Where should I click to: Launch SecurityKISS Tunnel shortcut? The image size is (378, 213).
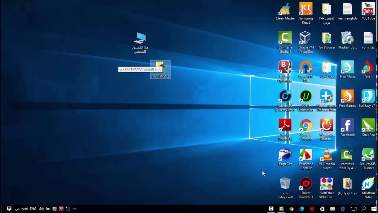coord(368,159)
